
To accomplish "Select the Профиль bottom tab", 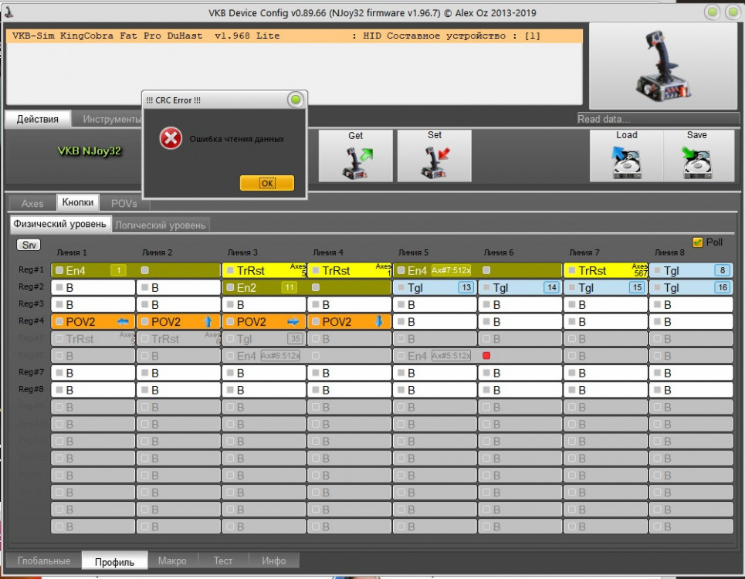I will [x=114, y=561].
